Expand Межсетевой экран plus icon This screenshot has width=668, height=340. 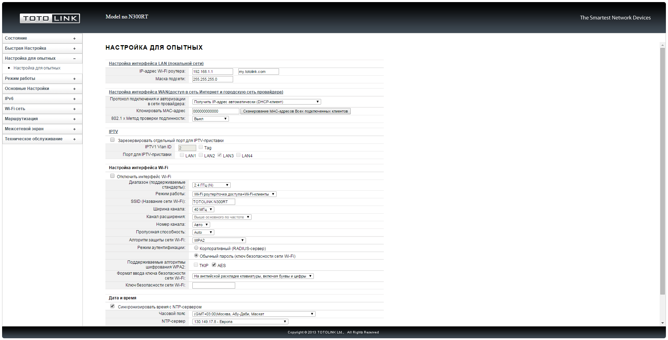74,129
